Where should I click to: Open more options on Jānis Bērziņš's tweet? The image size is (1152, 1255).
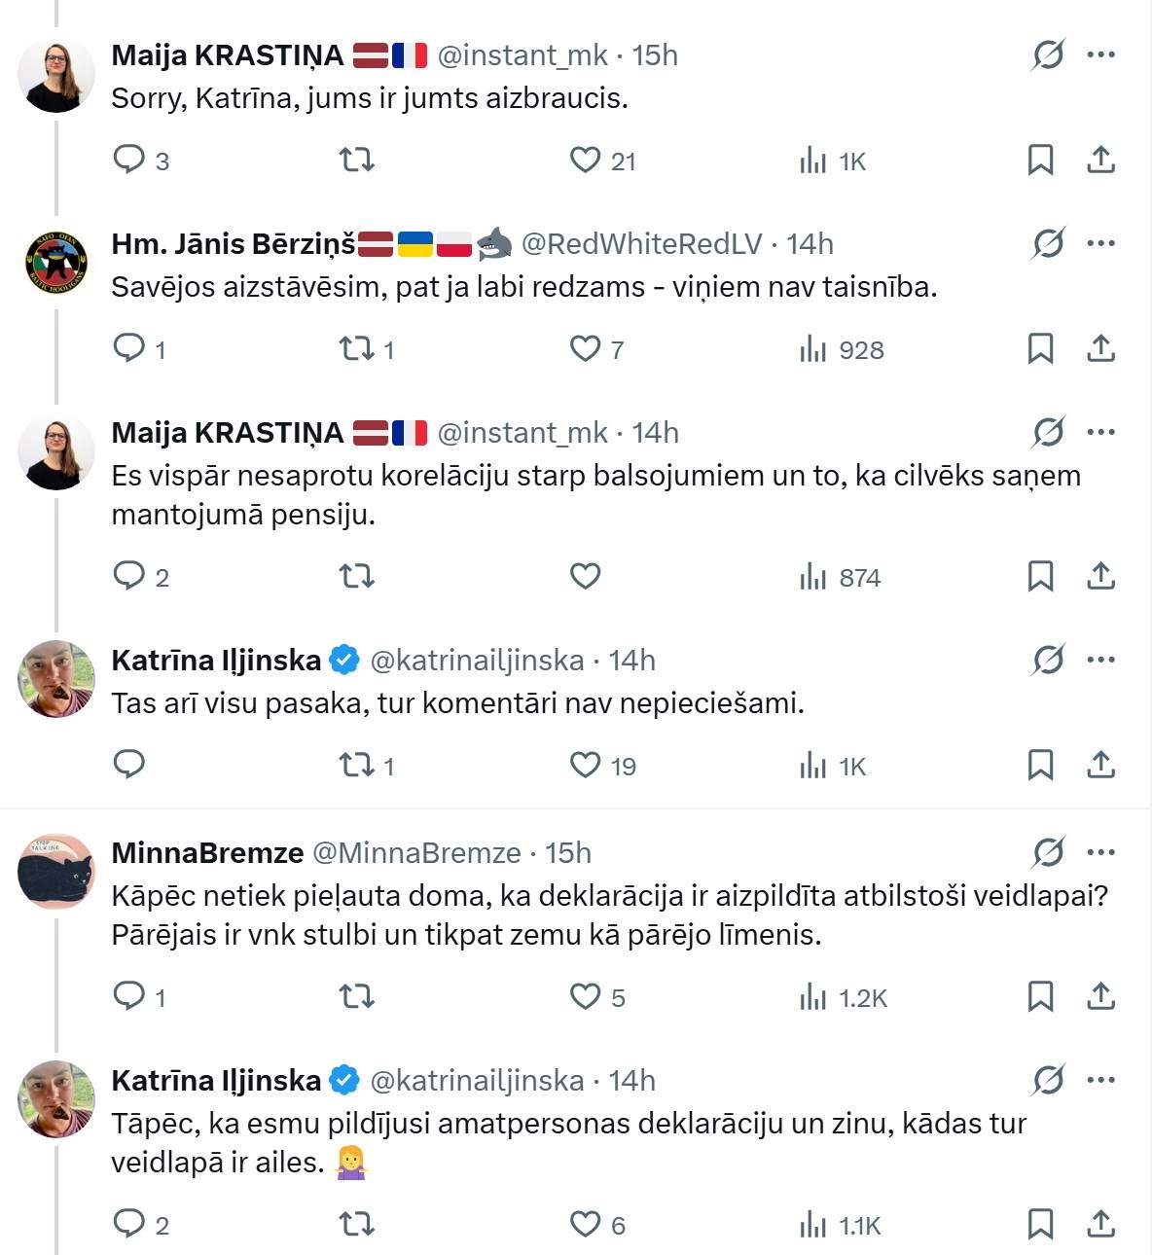1100,243
